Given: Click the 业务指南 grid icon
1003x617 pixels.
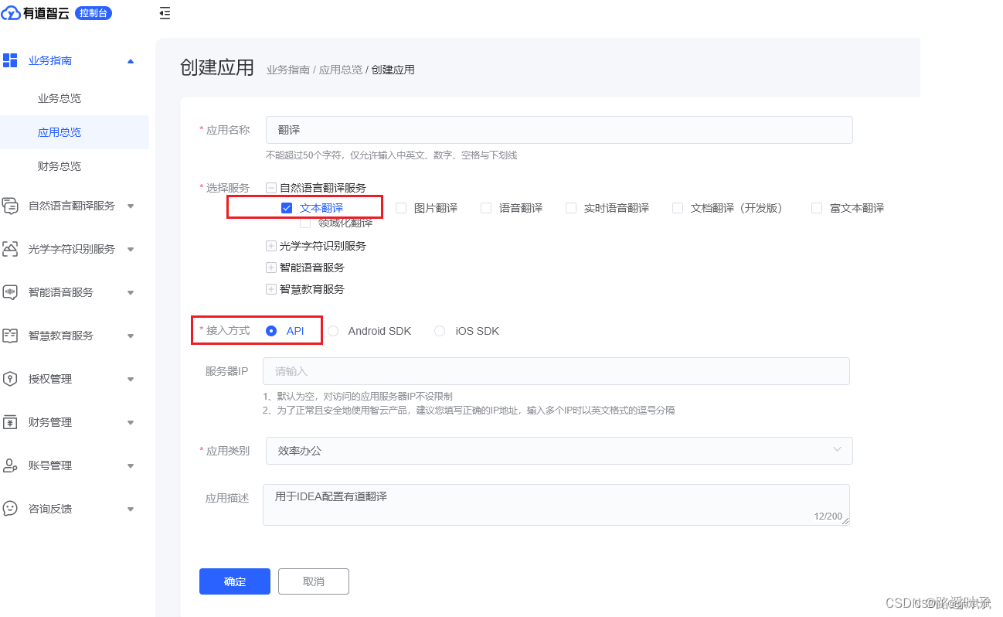Looking at the screenshot, I should click(x=10, y=60).
